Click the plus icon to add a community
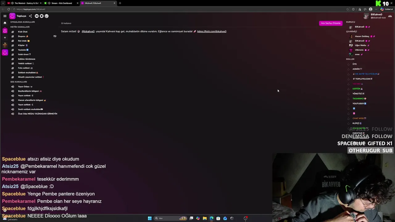The image size is (395, 222). tap(5, 38)
